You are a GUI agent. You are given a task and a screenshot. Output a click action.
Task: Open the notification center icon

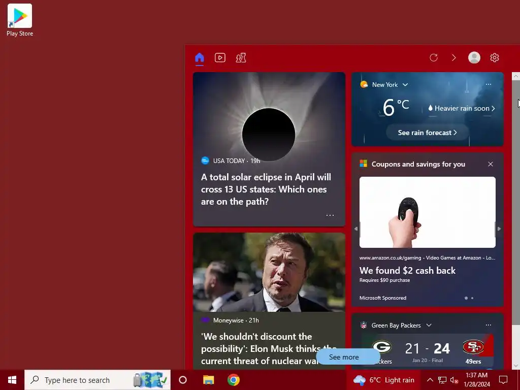coord(503,380)
